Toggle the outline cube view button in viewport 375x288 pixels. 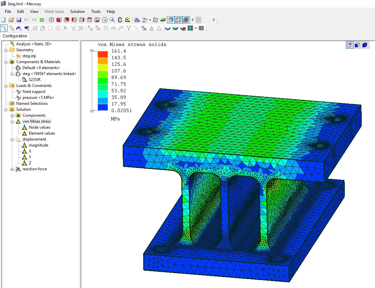[350, 45]
